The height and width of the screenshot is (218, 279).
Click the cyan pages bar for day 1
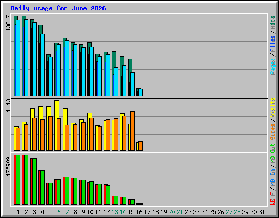(x=18, y=58)
